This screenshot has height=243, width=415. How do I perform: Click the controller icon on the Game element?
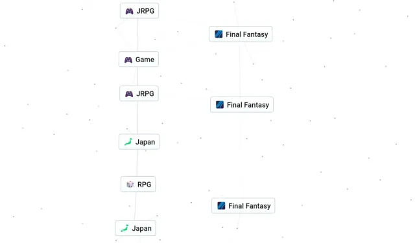point(128,60)
